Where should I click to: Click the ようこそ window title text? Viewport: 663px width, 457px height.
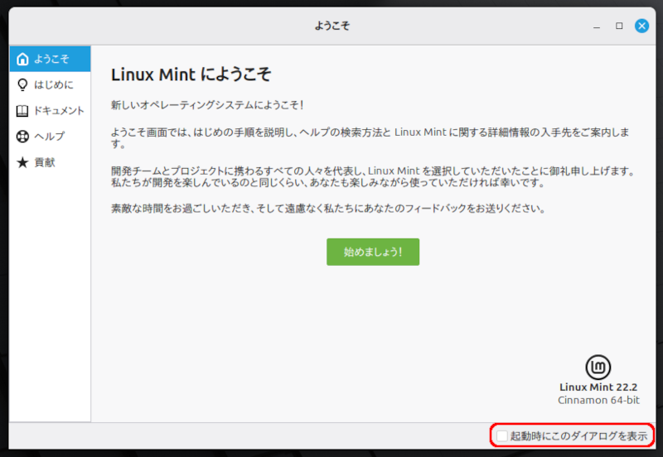pyautogui.click(x=332, y=26)
